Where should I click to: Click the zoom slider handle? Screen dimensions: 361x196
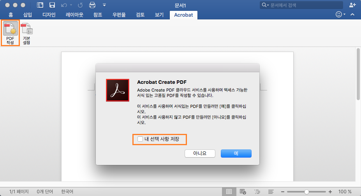[x=306, y=192]
